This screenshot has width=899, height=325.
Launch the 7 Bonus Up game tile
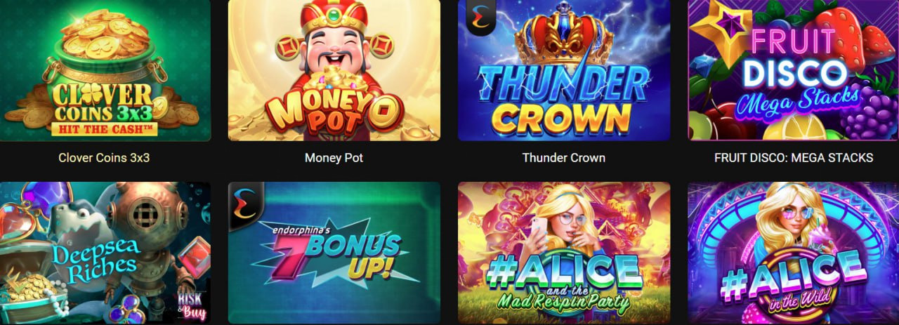coord(334,253)
